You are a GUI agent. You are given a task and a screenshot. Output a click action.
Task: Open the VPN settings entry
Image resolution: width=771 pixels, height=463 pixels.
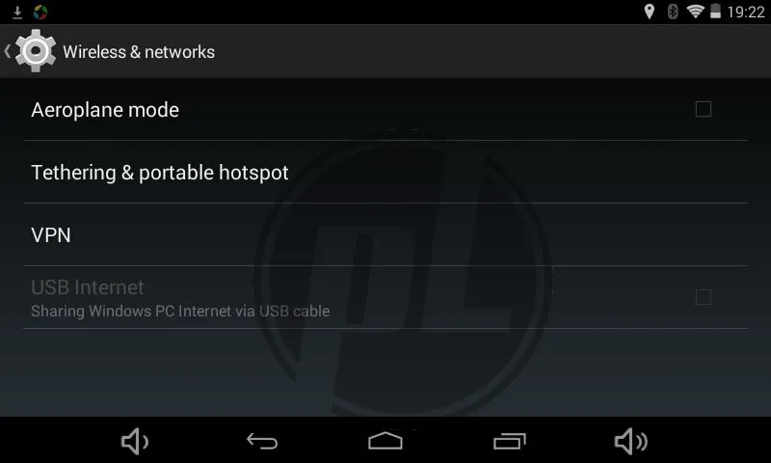point(385,234)
